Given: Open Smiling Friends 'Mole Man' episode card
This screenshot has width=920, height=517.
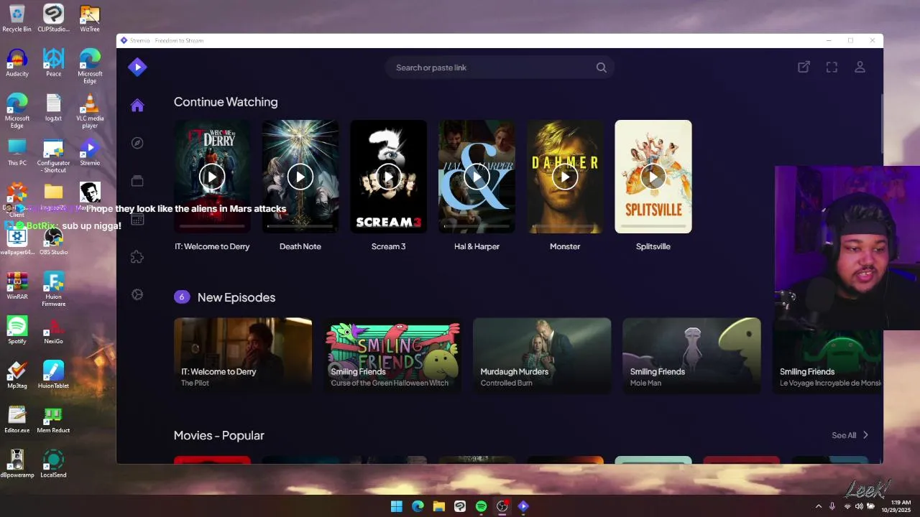Looking at the screenshot, I should (x=691, y=355).
